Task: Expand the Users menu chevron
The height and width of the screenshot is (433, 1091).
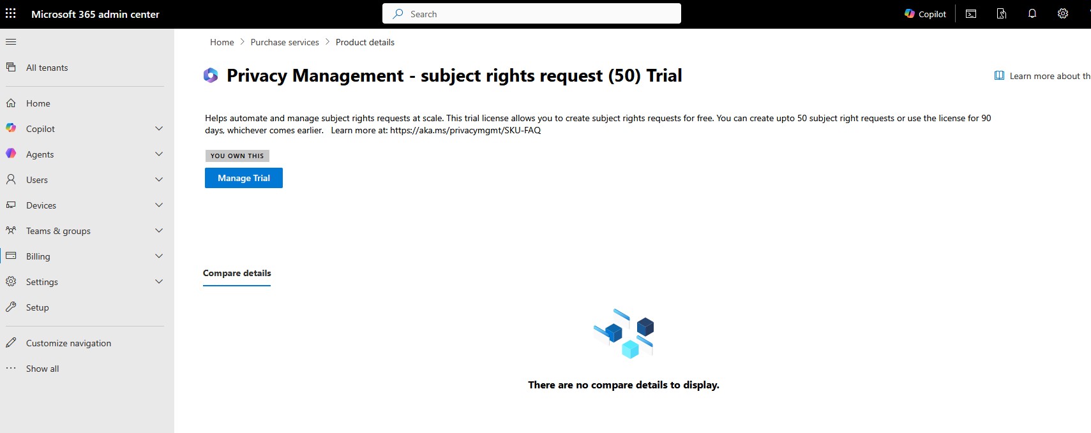Action: point(159,179)
